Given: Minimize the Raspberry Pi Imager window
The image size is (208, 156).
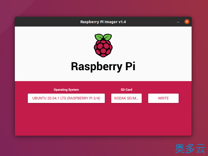Looking at the screenshot, I should (178, 22).
